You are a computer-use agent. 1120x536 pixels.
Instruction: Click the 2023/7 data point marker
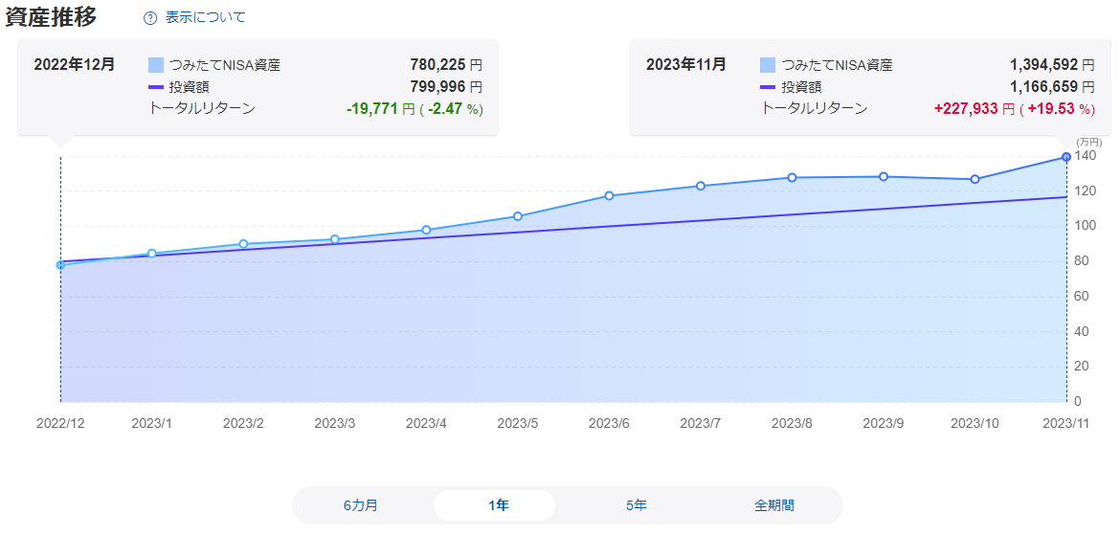click(x=701, y=186)
